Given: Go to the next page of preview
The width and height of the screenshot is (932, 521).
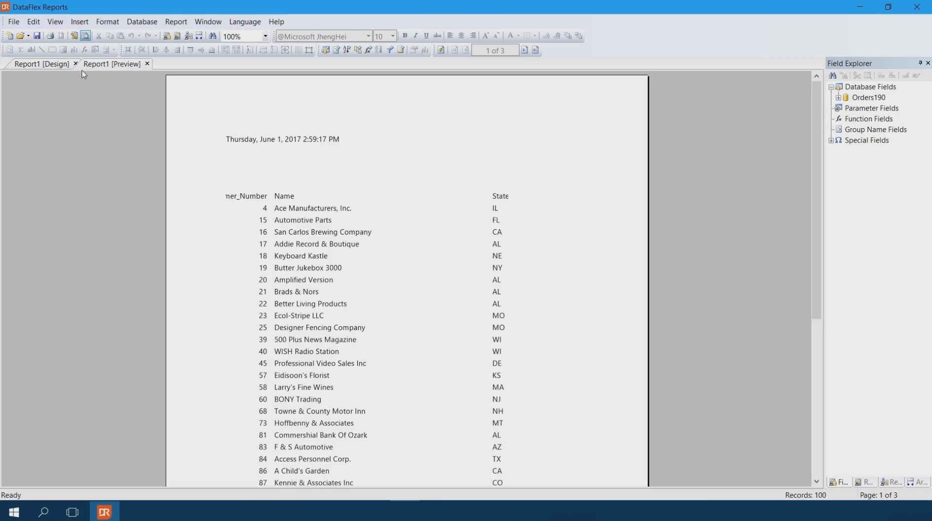Looking at the screenshot, I should (x=524, y=50).
